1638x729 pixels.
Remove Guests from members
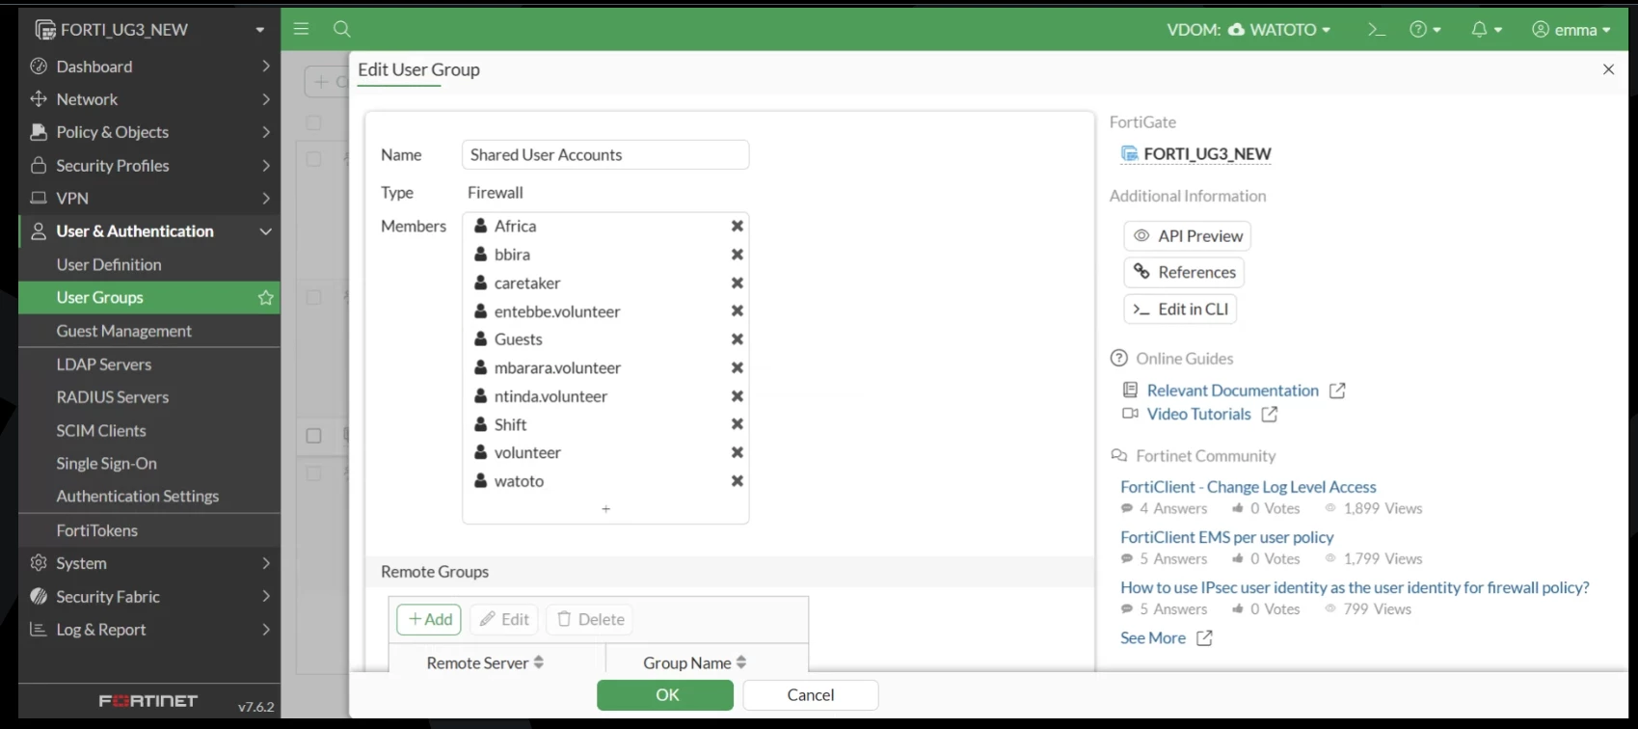(737, 339)
